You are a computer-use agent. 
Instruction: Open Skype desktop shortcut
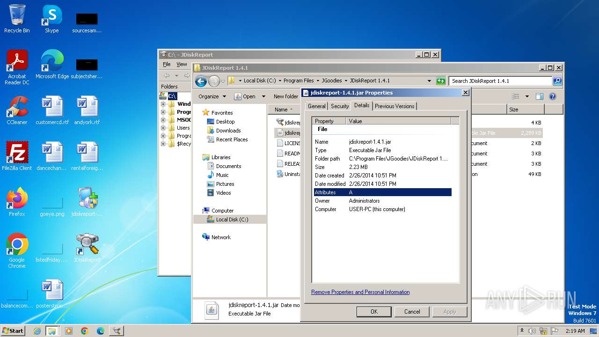[52, 19]
